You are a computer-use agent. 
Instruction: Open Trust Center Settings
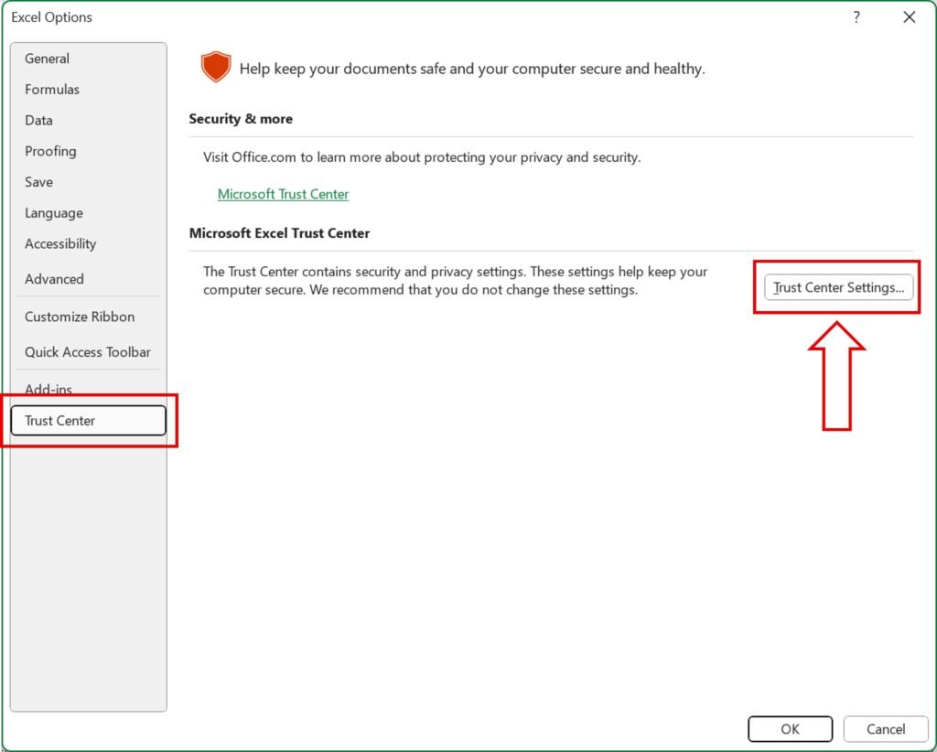837,286
